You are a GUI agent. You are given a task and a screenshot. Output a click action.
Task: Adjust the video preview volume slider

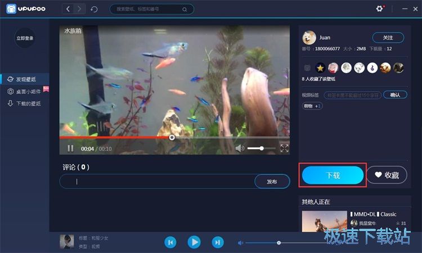261,148
